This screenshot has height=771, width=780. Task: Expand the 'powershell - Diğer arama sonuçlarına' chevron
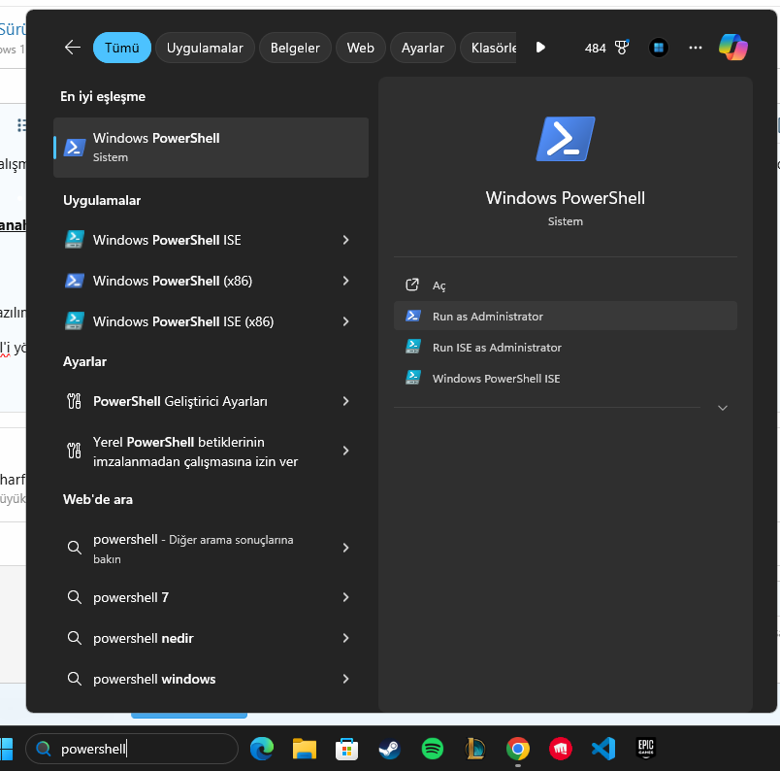tap(345, 548)
